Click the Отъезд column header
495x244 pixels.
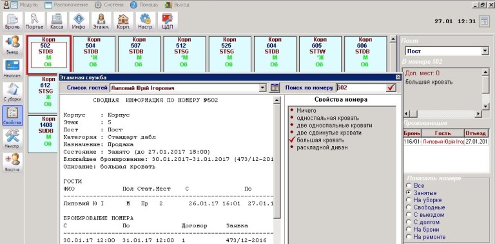[476, 133]
